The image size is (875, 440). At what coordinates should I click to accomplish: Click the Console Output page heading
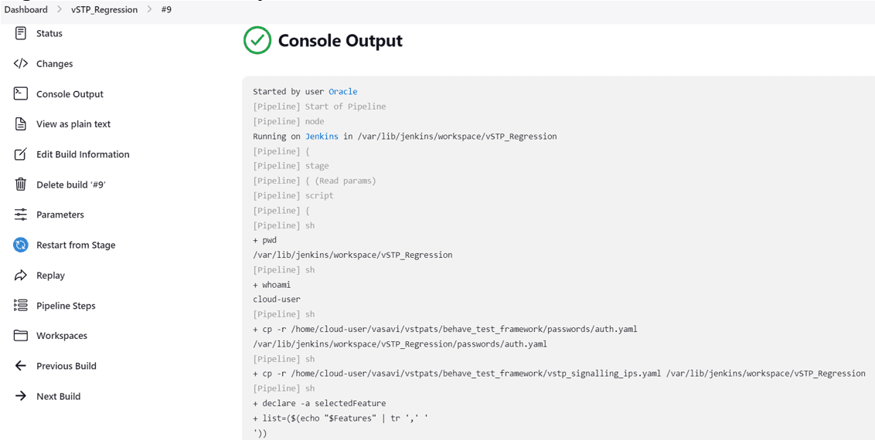pyautogui.click(x=340, y=41)
